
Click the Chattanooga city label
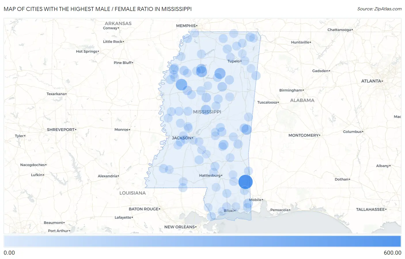(339, 30)
